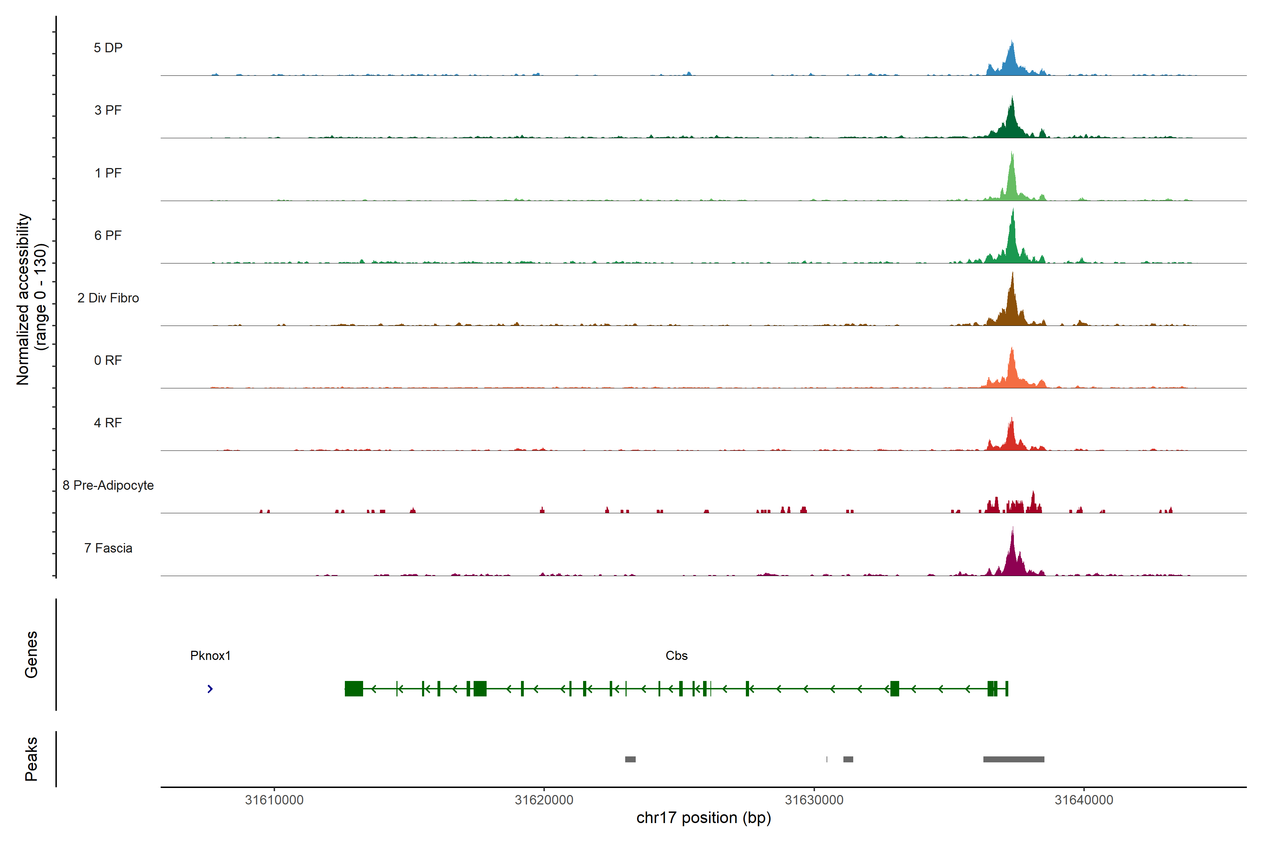This screenshot has height=842, width=1263.
Task: Click the large leftmost Cbs exon block
Action: [354, 688]
